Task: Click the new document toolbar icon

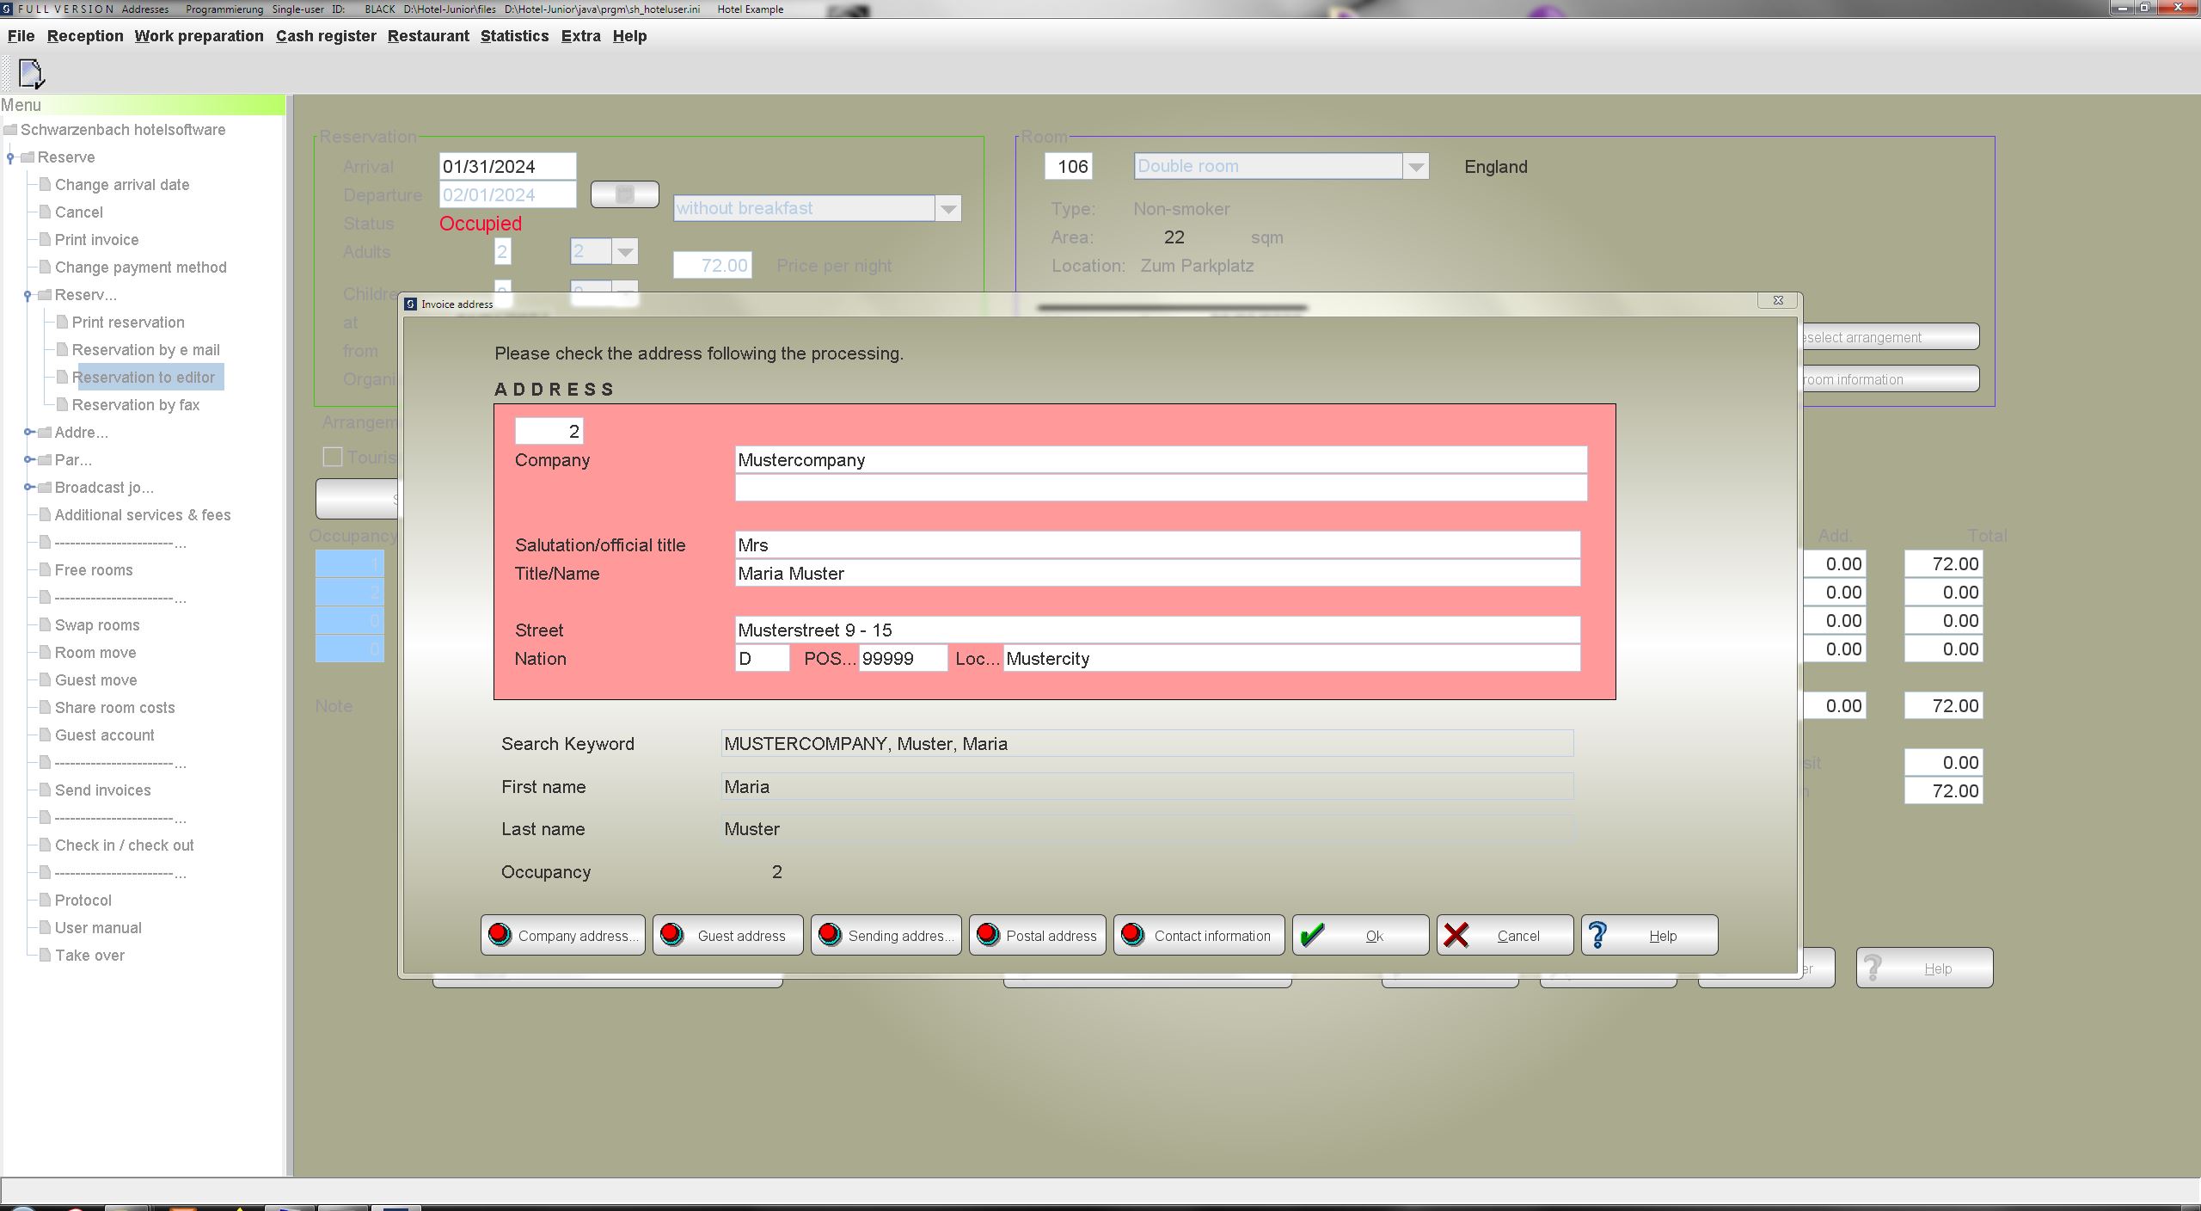Action: click(31, 74)
